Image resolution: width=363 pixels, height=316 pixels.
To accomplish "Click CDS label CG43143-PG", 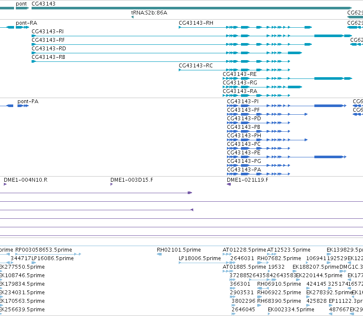I will pyautogui.click(x=244, y=162).
